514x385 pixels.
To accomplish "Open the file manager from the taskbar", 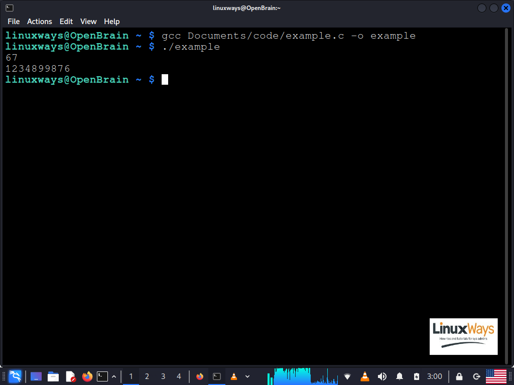I will click(x=53, y=376).
